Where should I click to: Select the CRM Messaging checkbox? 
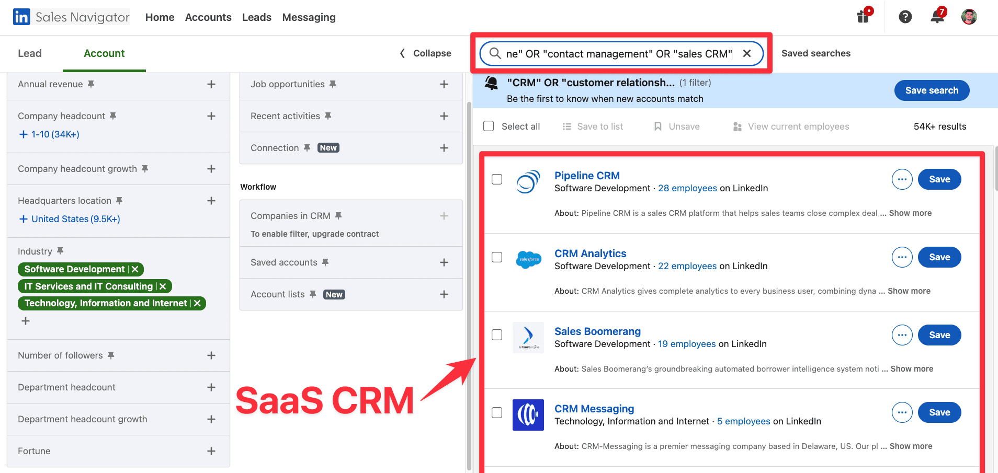497,412
